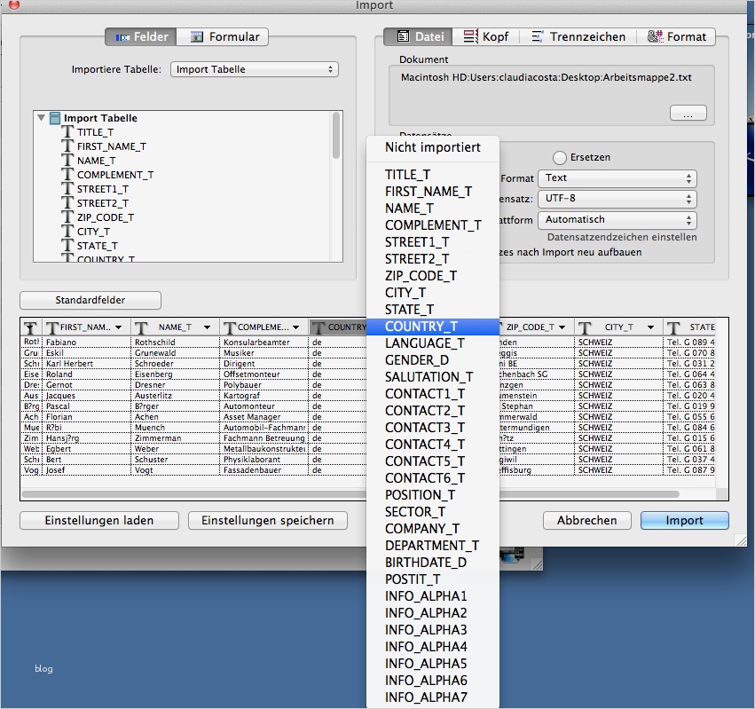Click the 'Rothschild' cell in preview table

(x=175, y=343)
